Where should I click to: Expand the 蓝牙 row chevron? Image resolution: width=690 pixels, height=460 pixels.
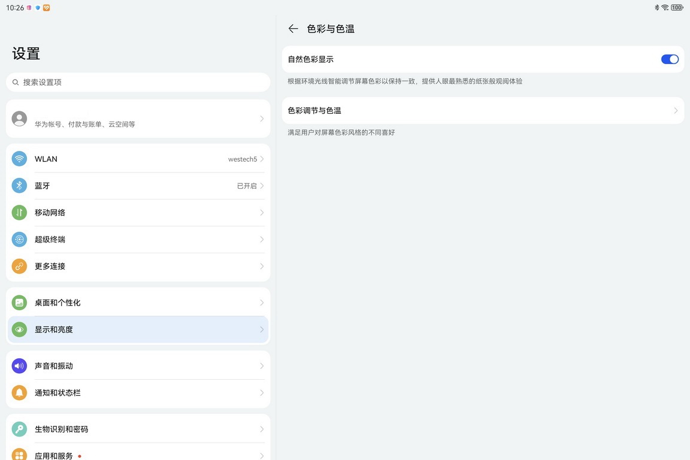point(262,186)
